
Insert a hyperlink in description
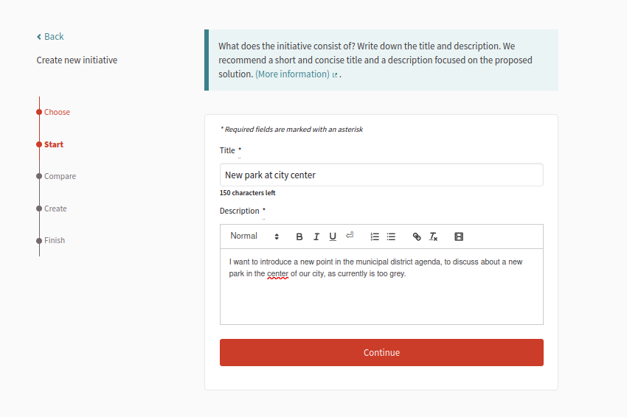pyautogui.click(x=417, y=236)
